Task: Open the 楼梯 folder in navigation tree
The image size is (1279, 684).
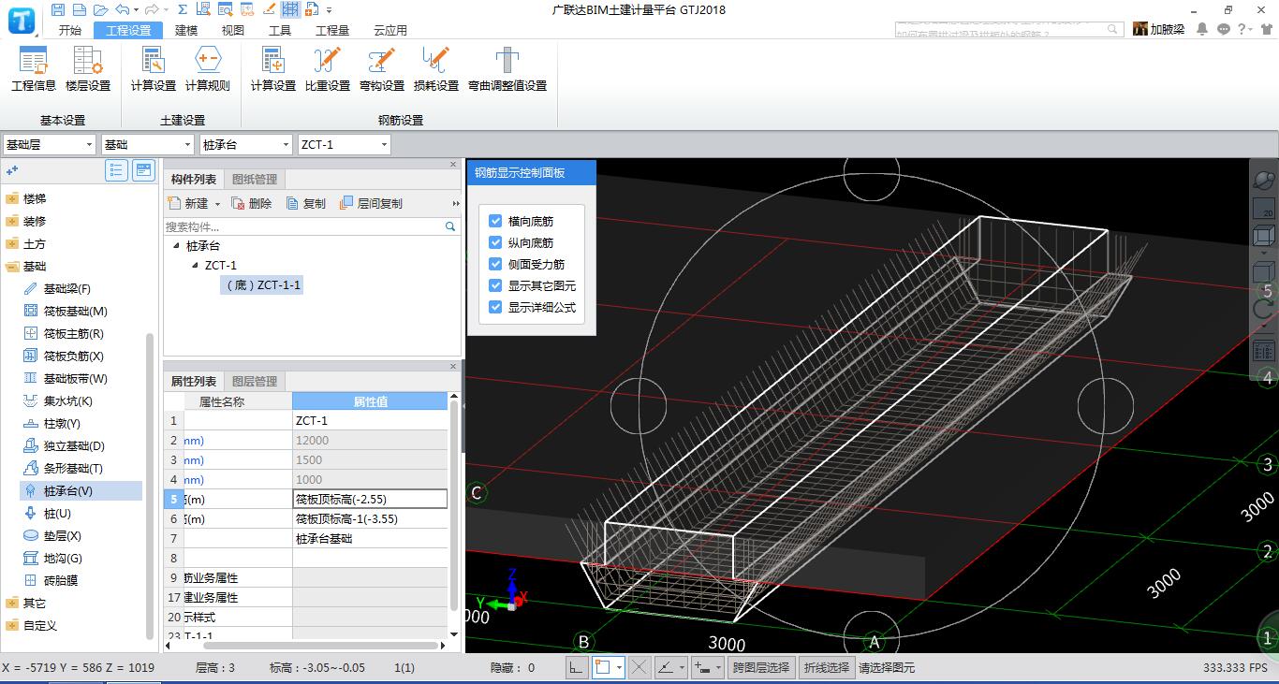Action: [35, 199]
